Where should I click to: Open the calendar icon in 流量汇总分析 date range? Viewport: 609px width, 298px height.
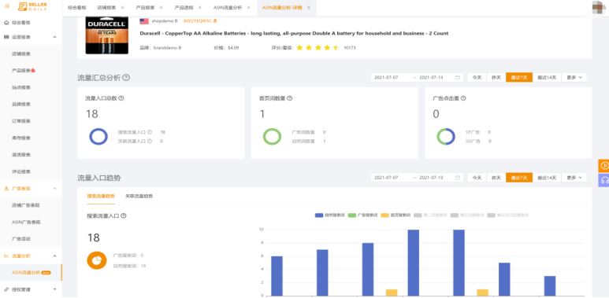coord(458,78)
